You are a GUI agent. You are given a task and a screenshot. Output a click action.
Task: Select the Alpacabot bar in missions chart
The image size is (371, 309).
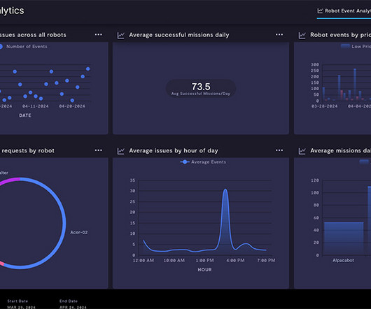coord(344,238)
